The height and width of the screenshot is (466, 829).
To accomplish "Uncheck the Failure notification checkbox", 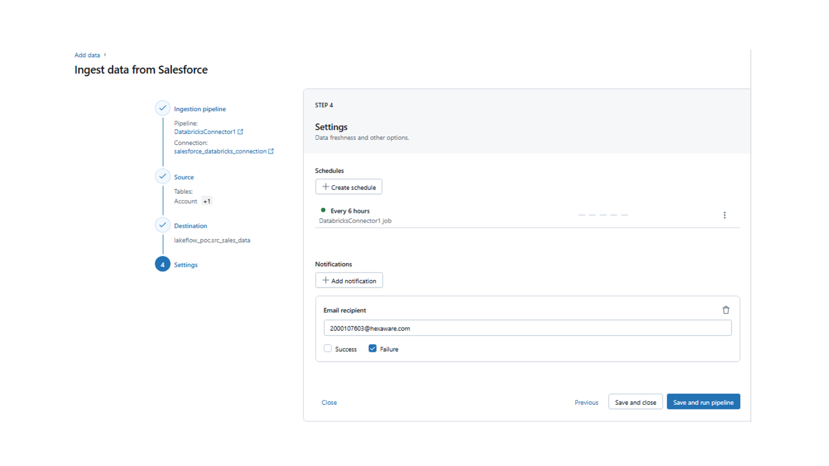I will click(x=373, y=348).
